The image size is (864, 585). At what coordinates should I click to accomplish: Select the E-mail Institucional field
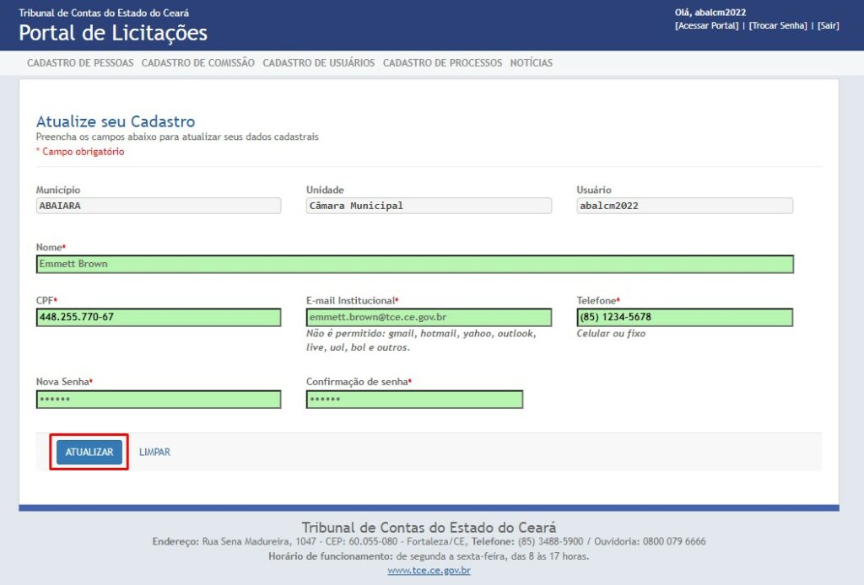coord(429,318)
